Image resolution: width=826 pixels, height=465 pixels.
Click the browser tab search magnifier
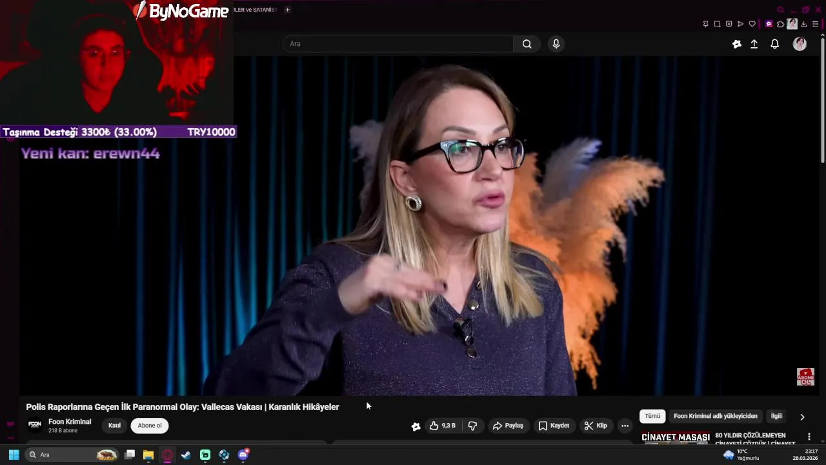tap(780, 10)
